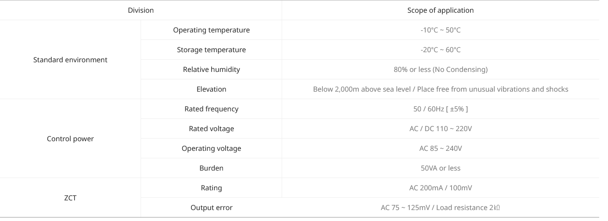Select the Elevation label

point(211,89)
